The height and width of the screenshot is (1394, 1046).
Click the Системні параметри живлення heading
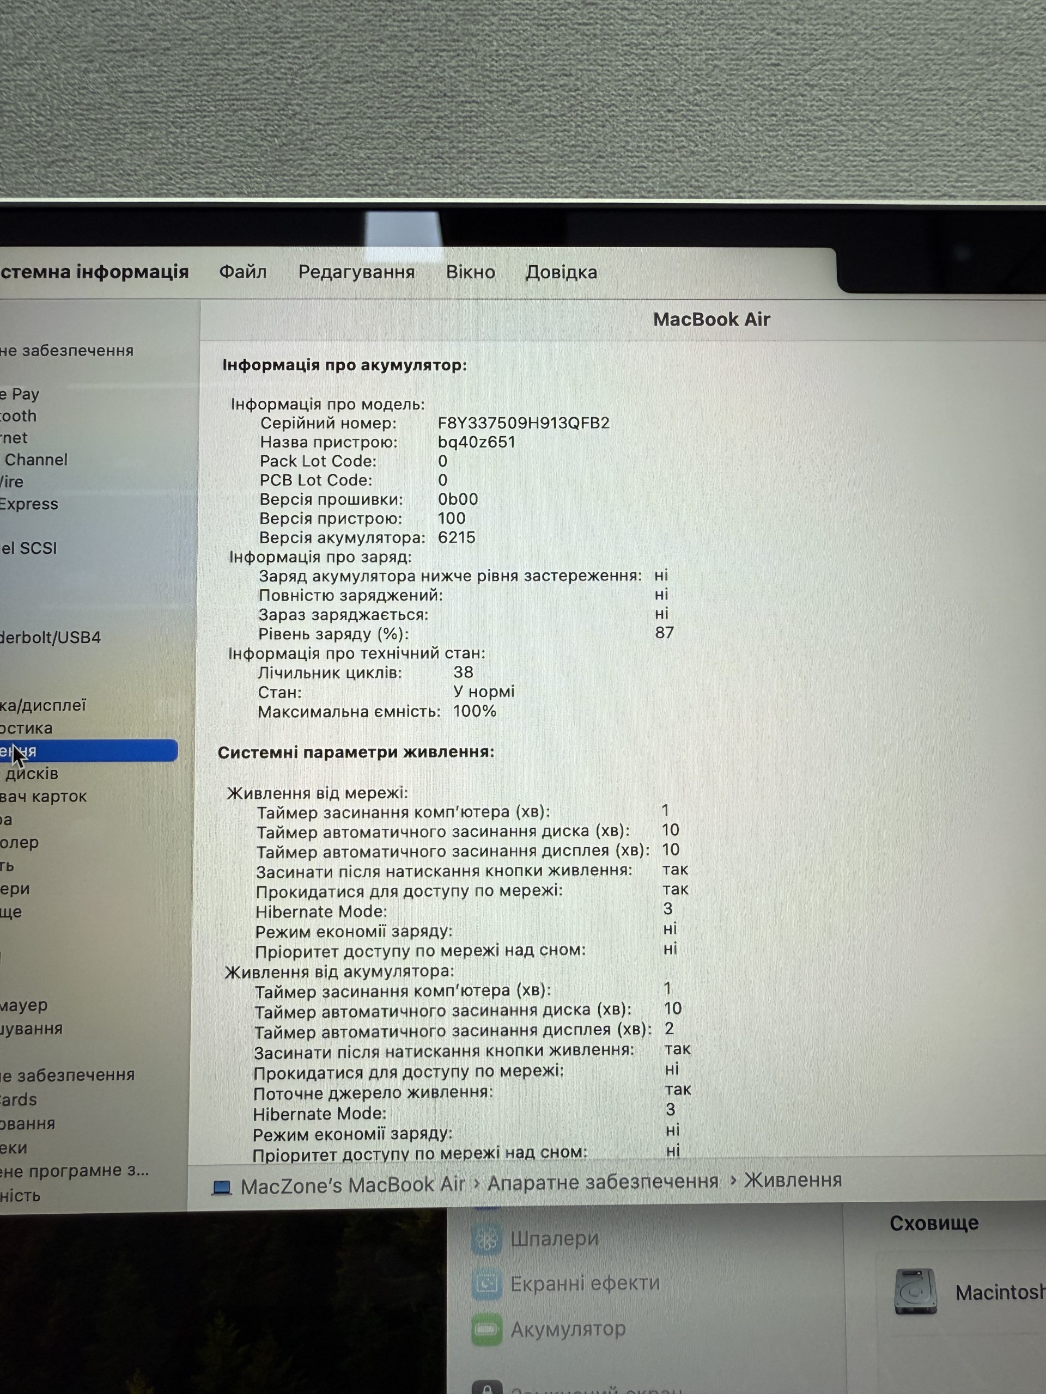[x=356, y=752]
